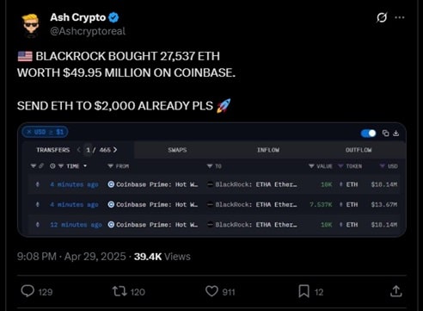Screen dimensions: 423x311
Task: Click the reply comment icon
Action: 28,291
